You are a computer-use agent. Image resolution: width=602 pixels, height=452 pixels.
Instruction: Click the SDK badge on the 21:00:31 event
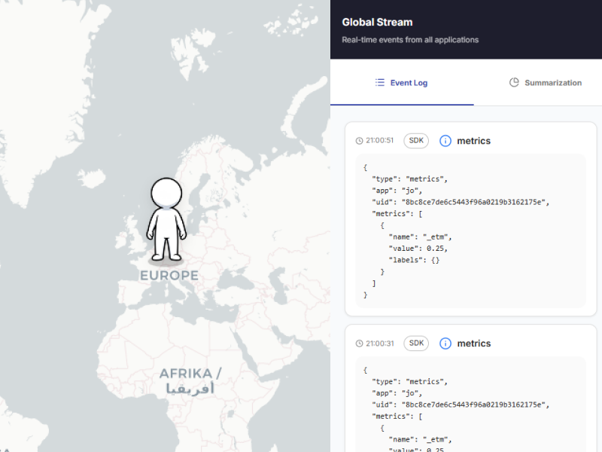pyautogui.click(x=416, y=344)
